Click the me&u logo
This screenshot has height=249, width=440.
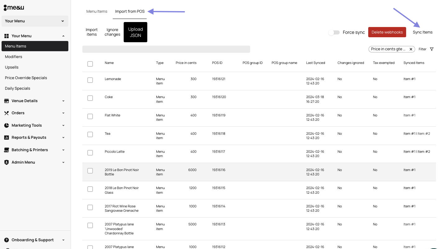[x=14, y=7]
